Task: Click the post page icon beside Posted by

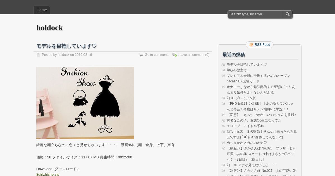Action: 39,55
